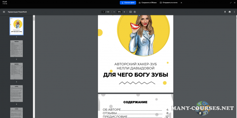237x118 pixels.
Task: Click the cloud icon beside Сохранить в Облако
Action: tap(140, 3)
